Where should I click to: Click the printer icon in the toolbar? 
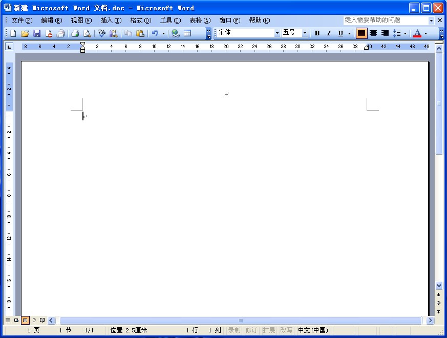click(75, 33)
